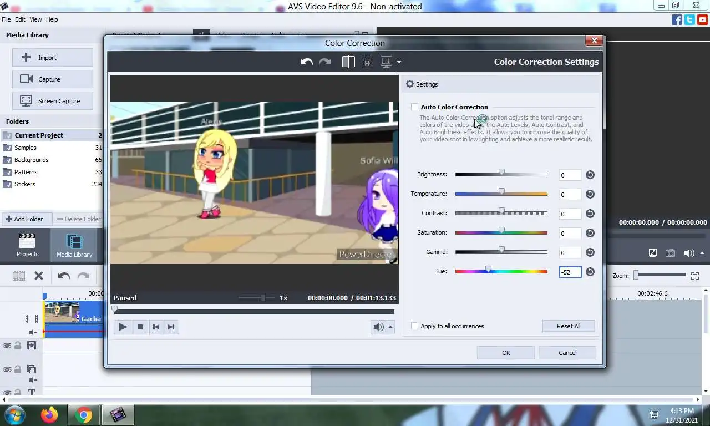Adjust the Temperature slider
Screen dimensions: 710x426
(x=501, y=194)
